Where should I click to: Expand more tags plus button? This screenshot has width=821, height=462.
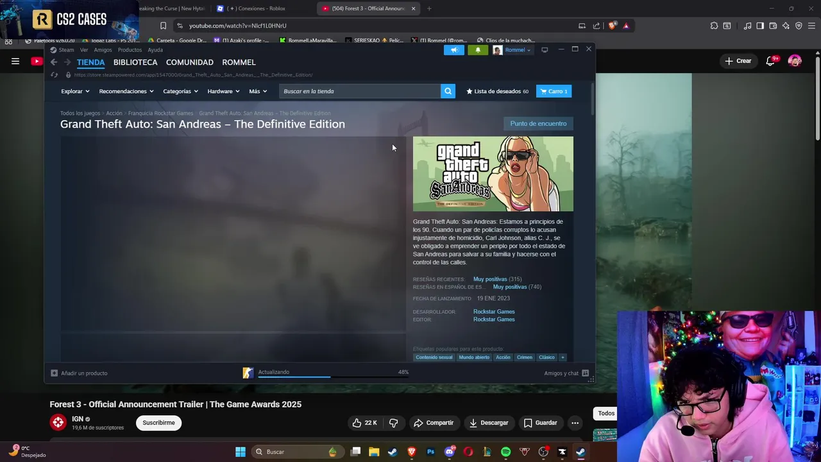click(x=563, y=357)
